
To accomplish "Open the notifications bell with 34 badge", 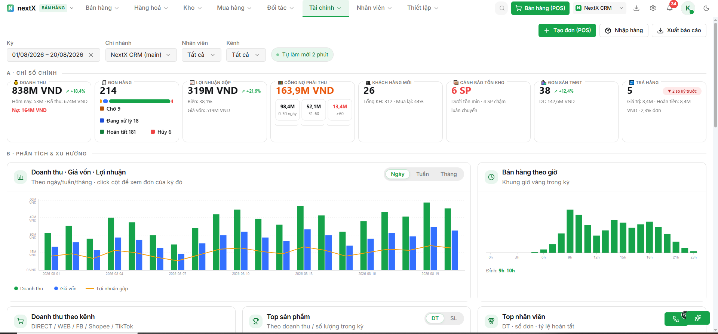I will point(669,8).
